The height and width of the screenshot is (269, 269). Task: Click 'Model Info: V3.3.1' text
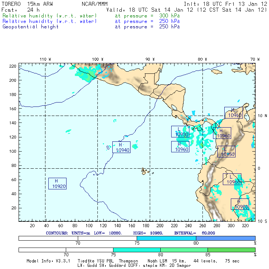[x=48, y=261]
